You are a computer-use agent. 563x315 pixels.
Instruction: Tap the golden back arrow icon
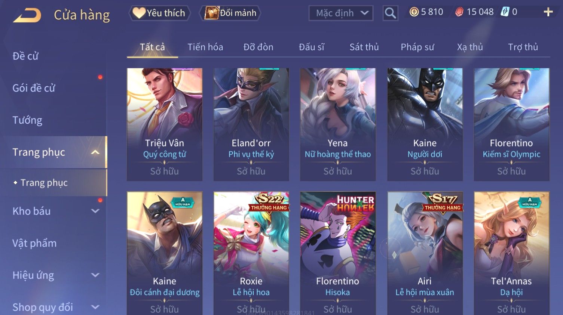(27, 16)
